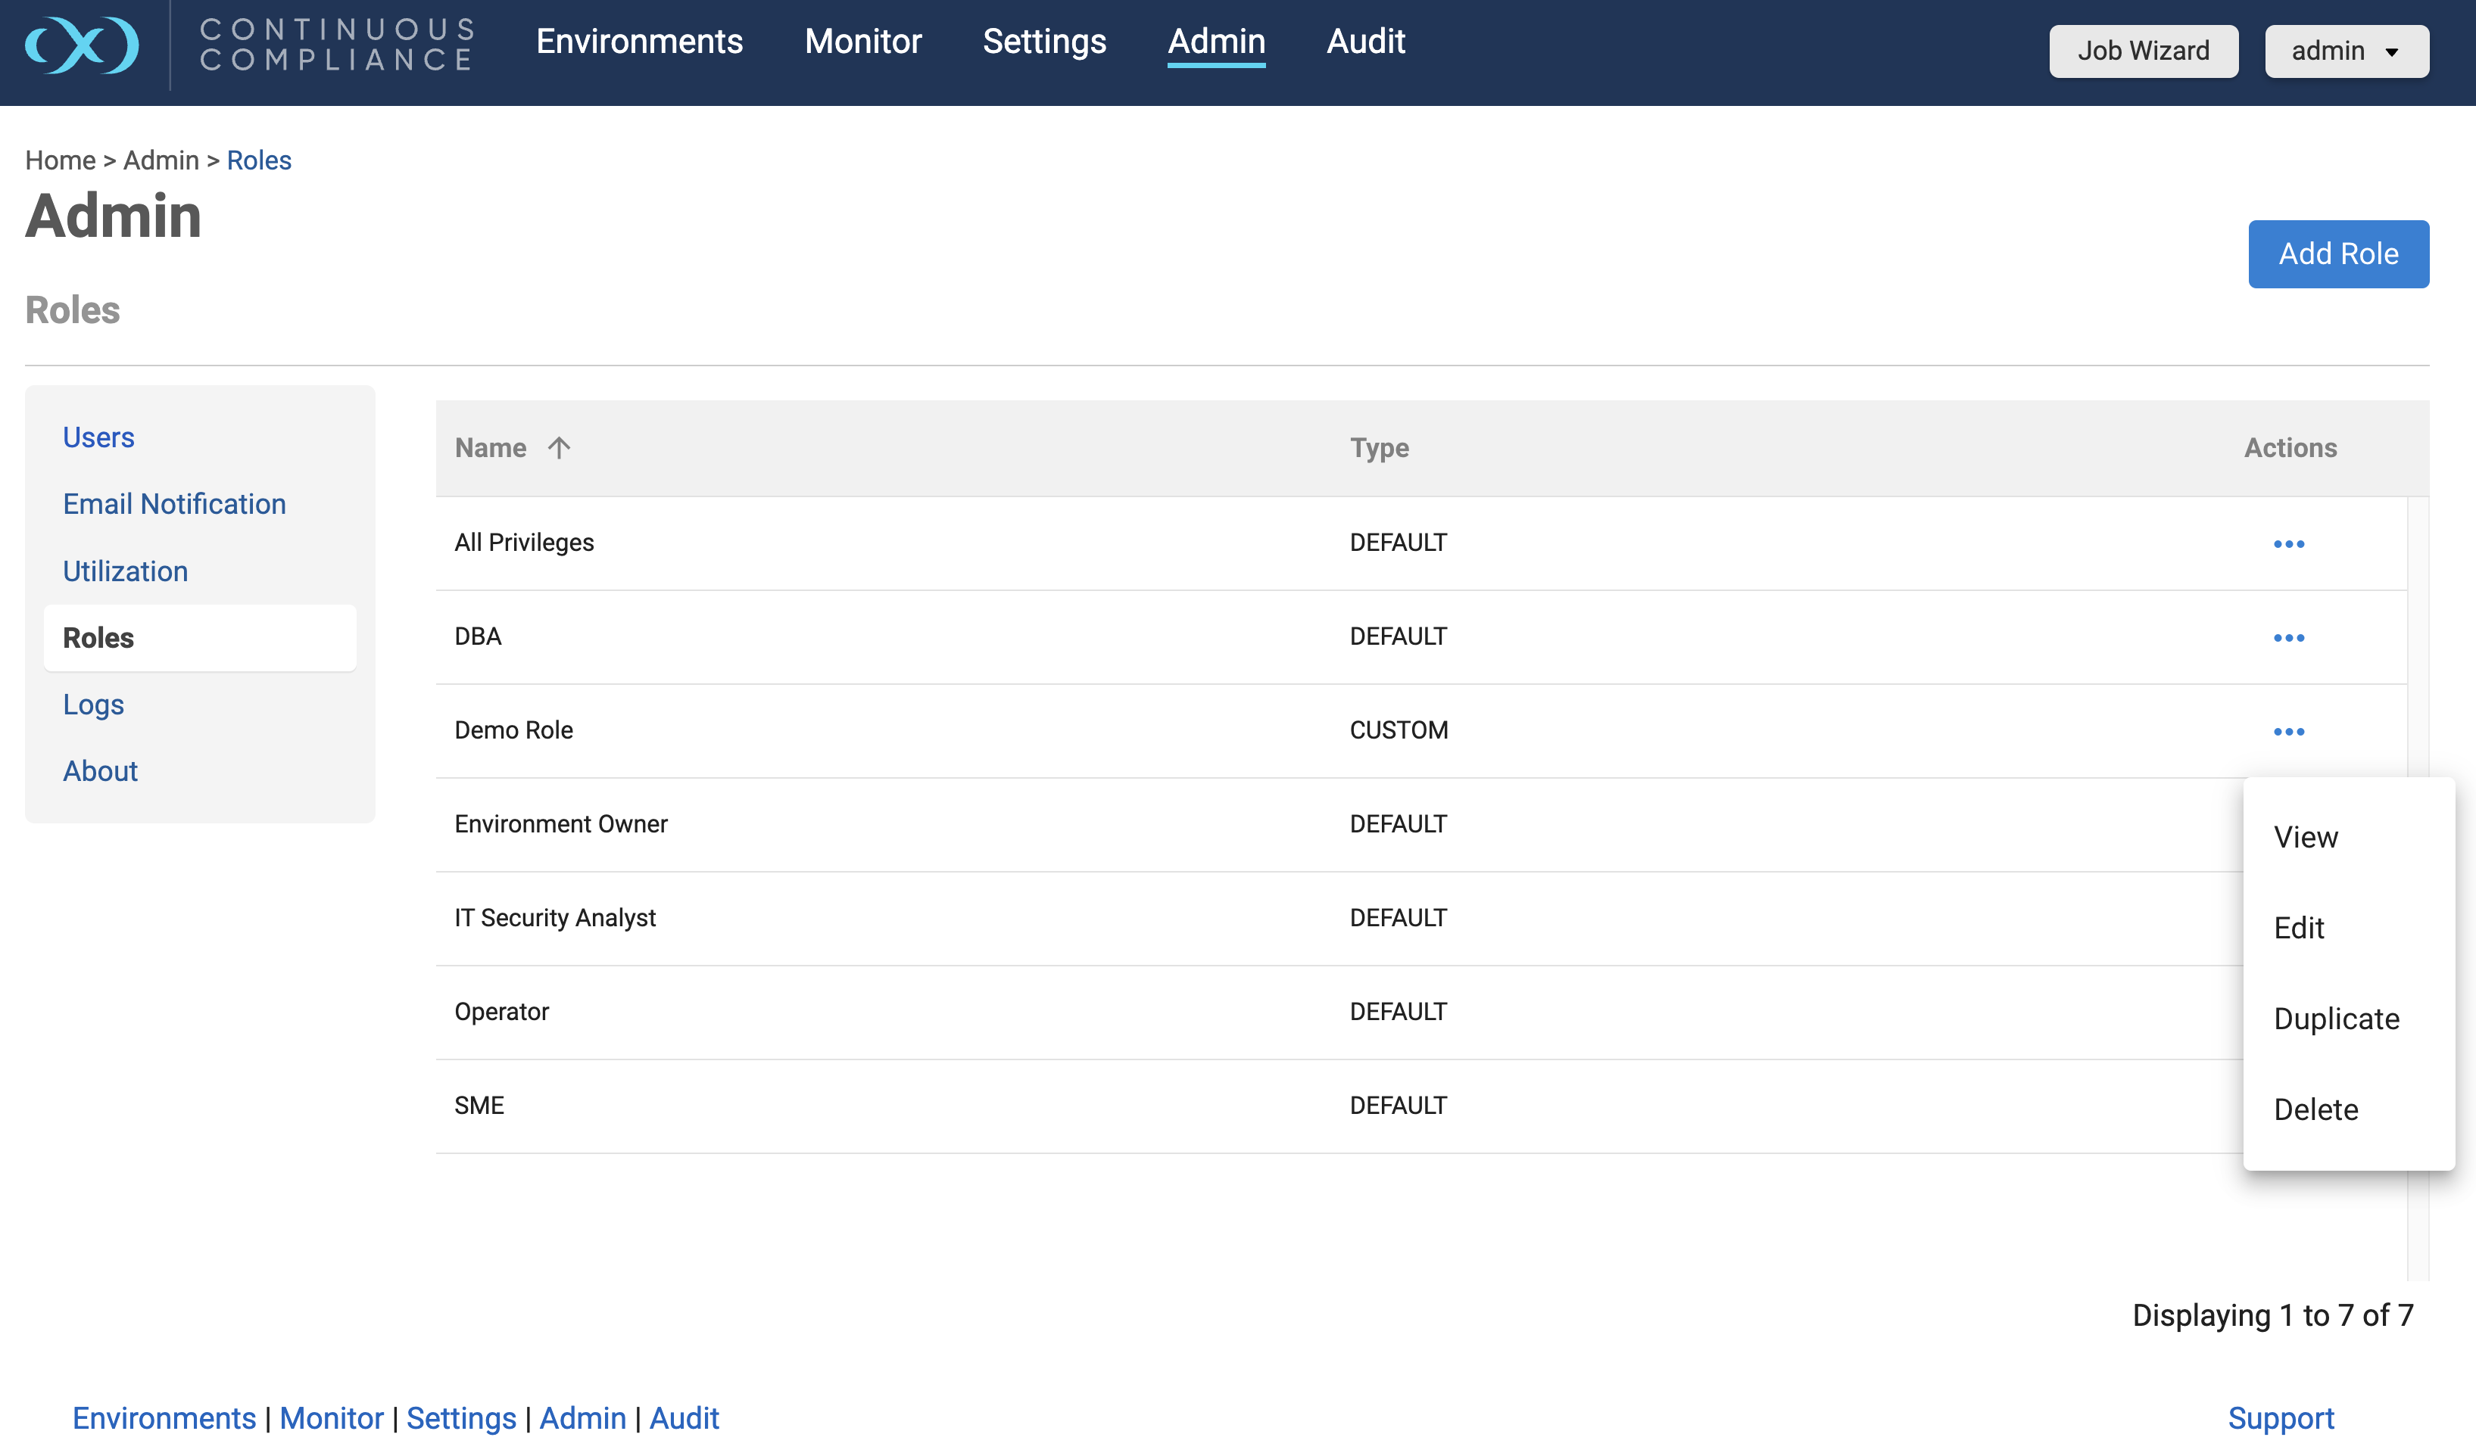Click the Roles breadcrumb link
This screenshot has width=2476, height=1456.
260,160
